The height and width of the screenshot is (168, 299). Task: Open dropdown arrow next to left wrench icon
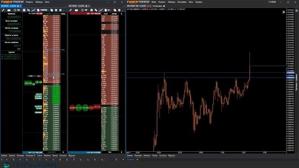(6, 10)
